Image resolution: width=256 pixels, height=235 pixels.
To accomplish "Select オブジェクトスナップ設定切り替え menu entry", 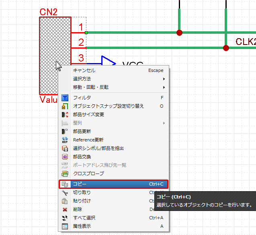I will click(x=113, y=106).
